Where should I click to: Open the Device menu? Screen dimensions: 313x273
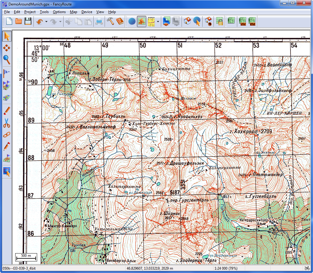(87, 12)
